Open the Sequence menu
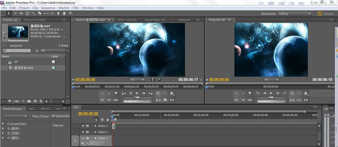Viewport: 338px width, 147px height. coord(48,8)
